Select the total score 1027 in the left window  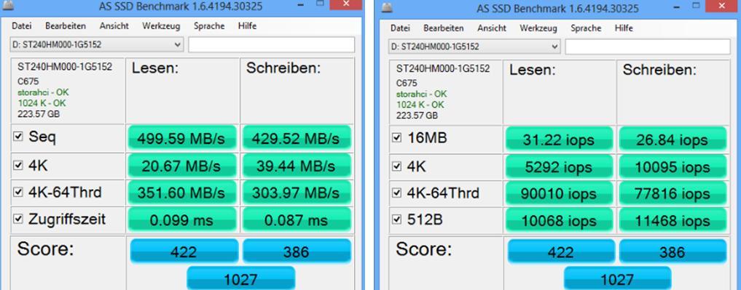[x=241, y=278]
